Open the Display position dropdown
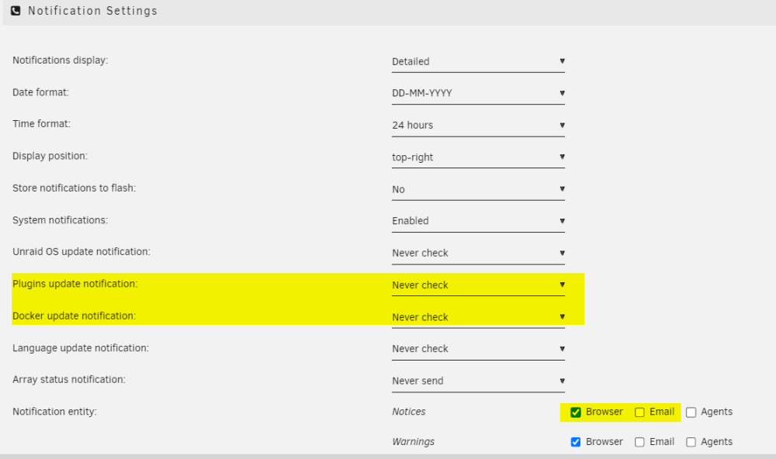 point(478,157)
